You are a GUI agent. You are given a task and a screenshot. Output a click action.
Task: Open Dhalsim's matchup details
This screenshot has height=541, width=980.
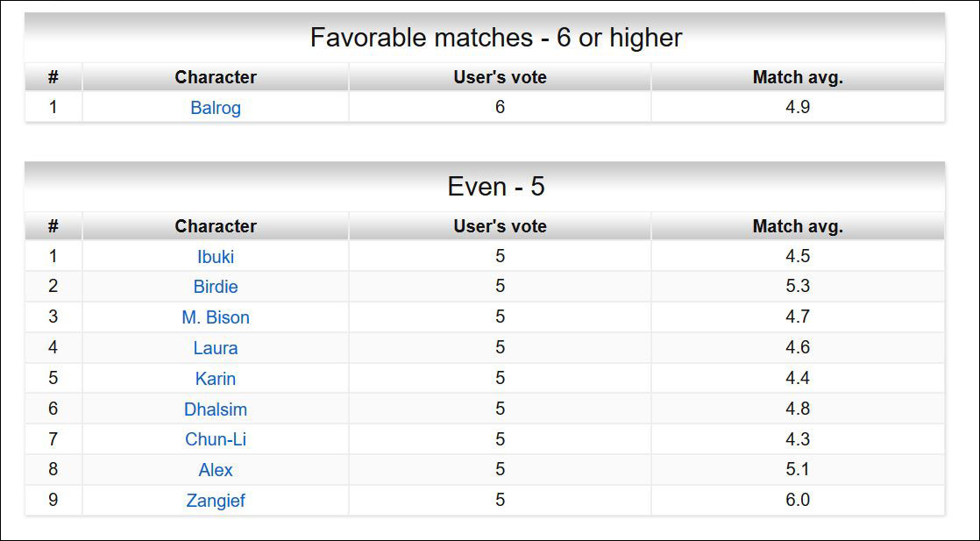(x=215, y=409)
